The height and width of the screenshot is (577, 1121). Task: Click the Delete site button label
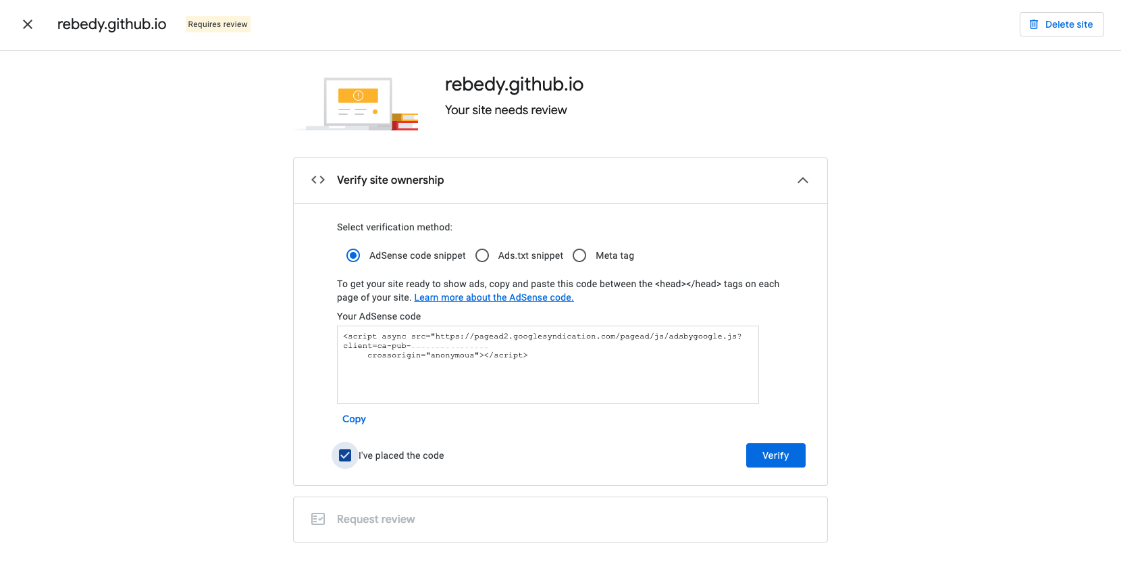point(1069,24)
